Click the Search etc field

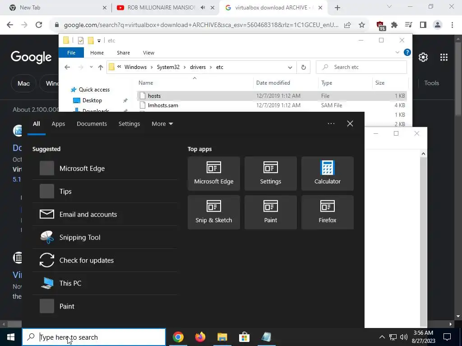point(361,67)
